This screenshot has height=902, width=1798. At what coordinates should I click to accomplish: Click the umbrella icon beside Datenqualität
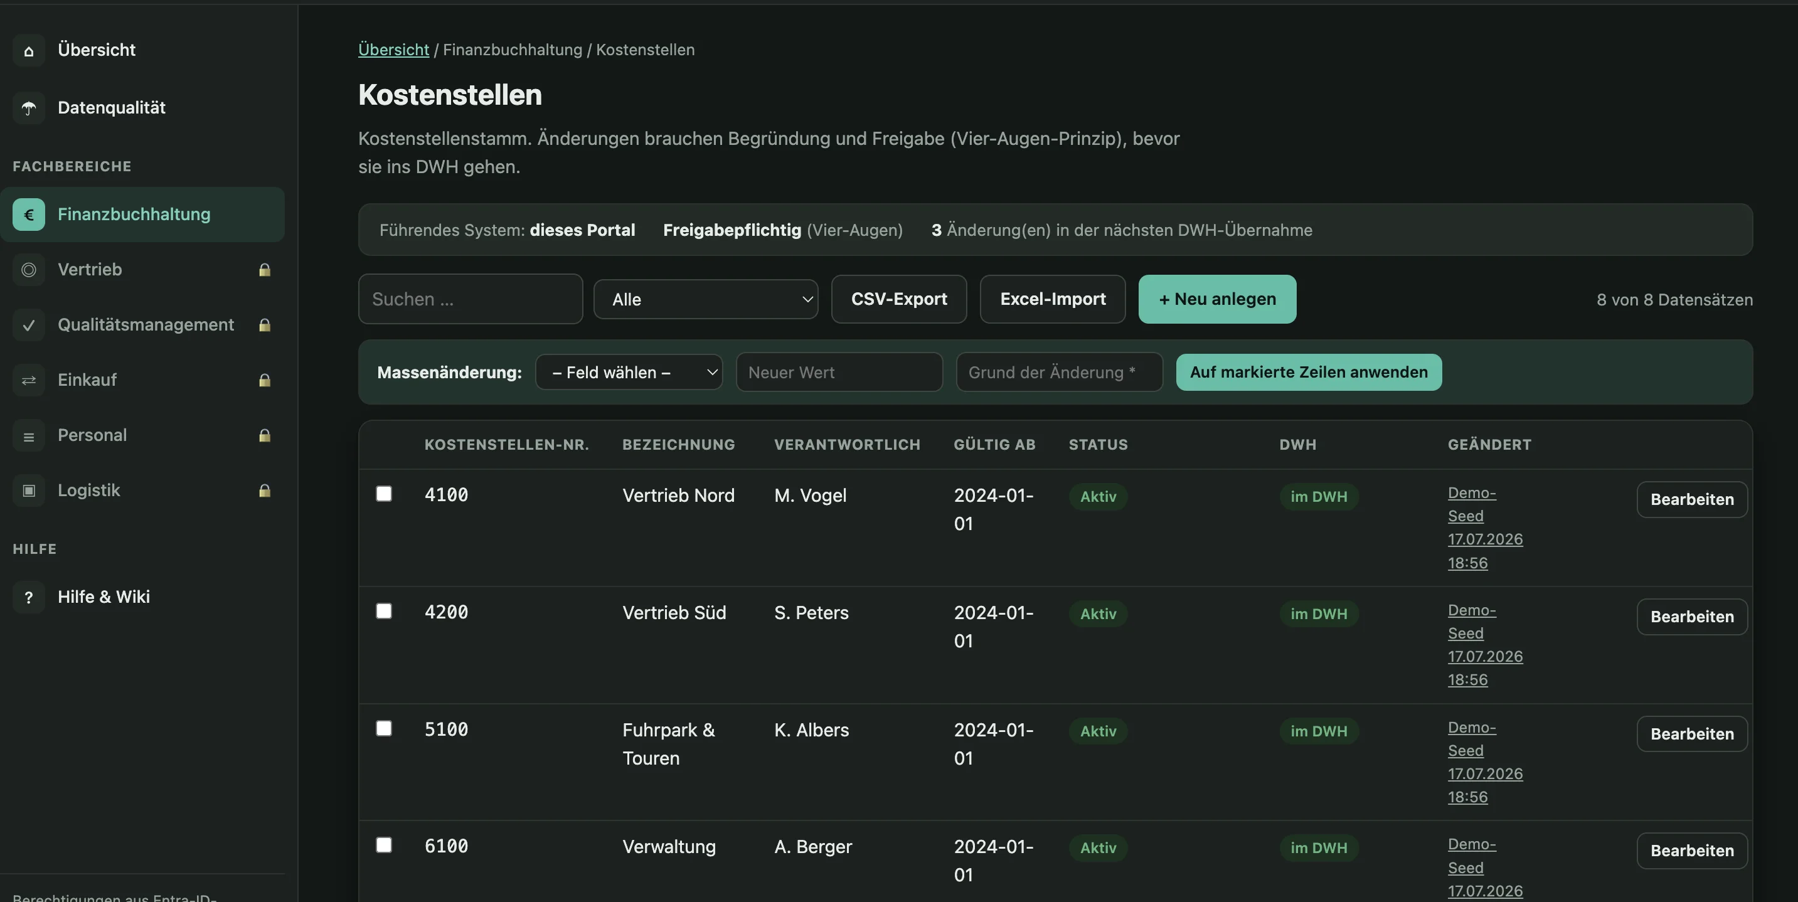[29, 109]
